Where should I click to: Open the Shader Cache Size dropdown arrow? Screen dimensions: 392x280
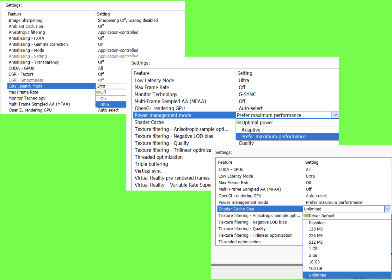[388, 209]
